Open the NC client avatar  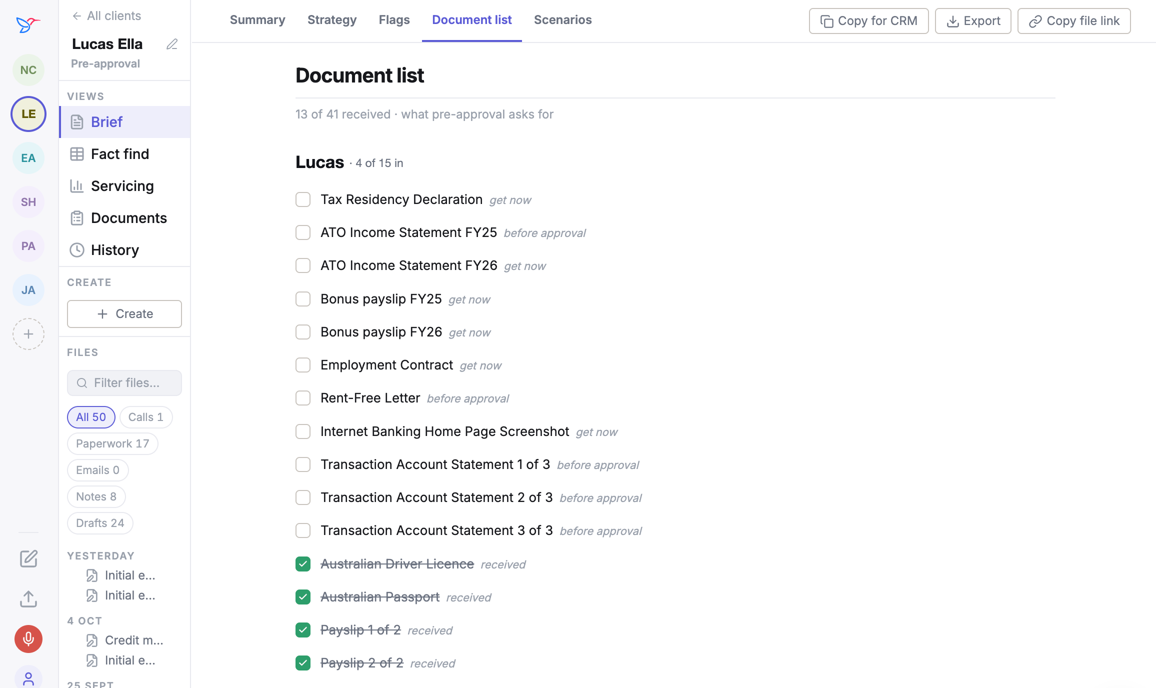point(28,70)
